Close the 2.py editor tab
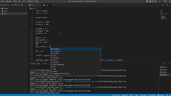The width and height of the screenshot is (171, 96). click(54, 5)
